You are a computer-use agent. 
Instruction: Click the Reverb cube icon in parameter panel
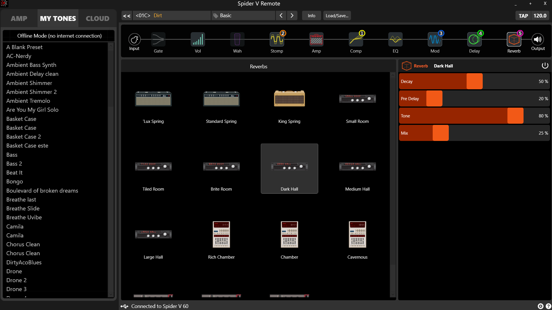click(x=406, y=66)
